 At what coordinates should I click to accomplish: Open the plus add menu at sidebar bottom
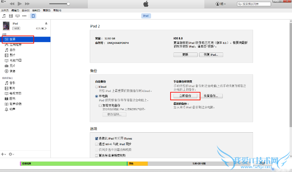tap(3, 154)
